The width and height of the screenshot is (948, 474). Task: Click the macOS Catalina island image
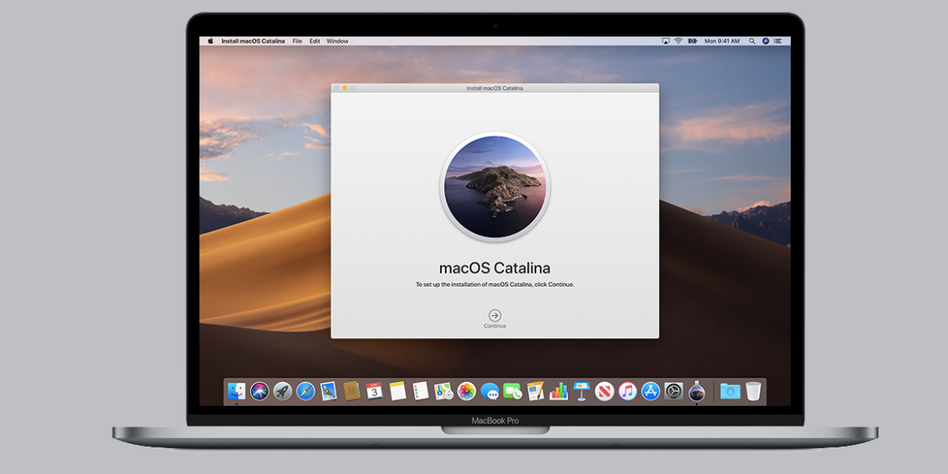pyautogui.click(x=495, y=186)
